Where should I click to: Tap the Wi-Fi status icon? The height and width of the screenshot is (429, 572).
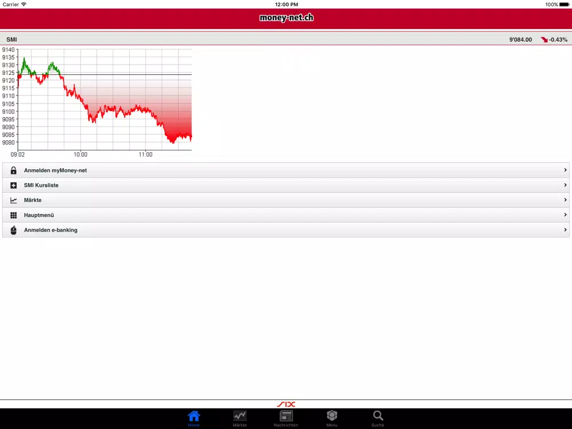point(23,5)
